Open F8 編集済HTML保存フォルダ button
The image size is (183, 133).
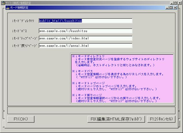point(116,119)
